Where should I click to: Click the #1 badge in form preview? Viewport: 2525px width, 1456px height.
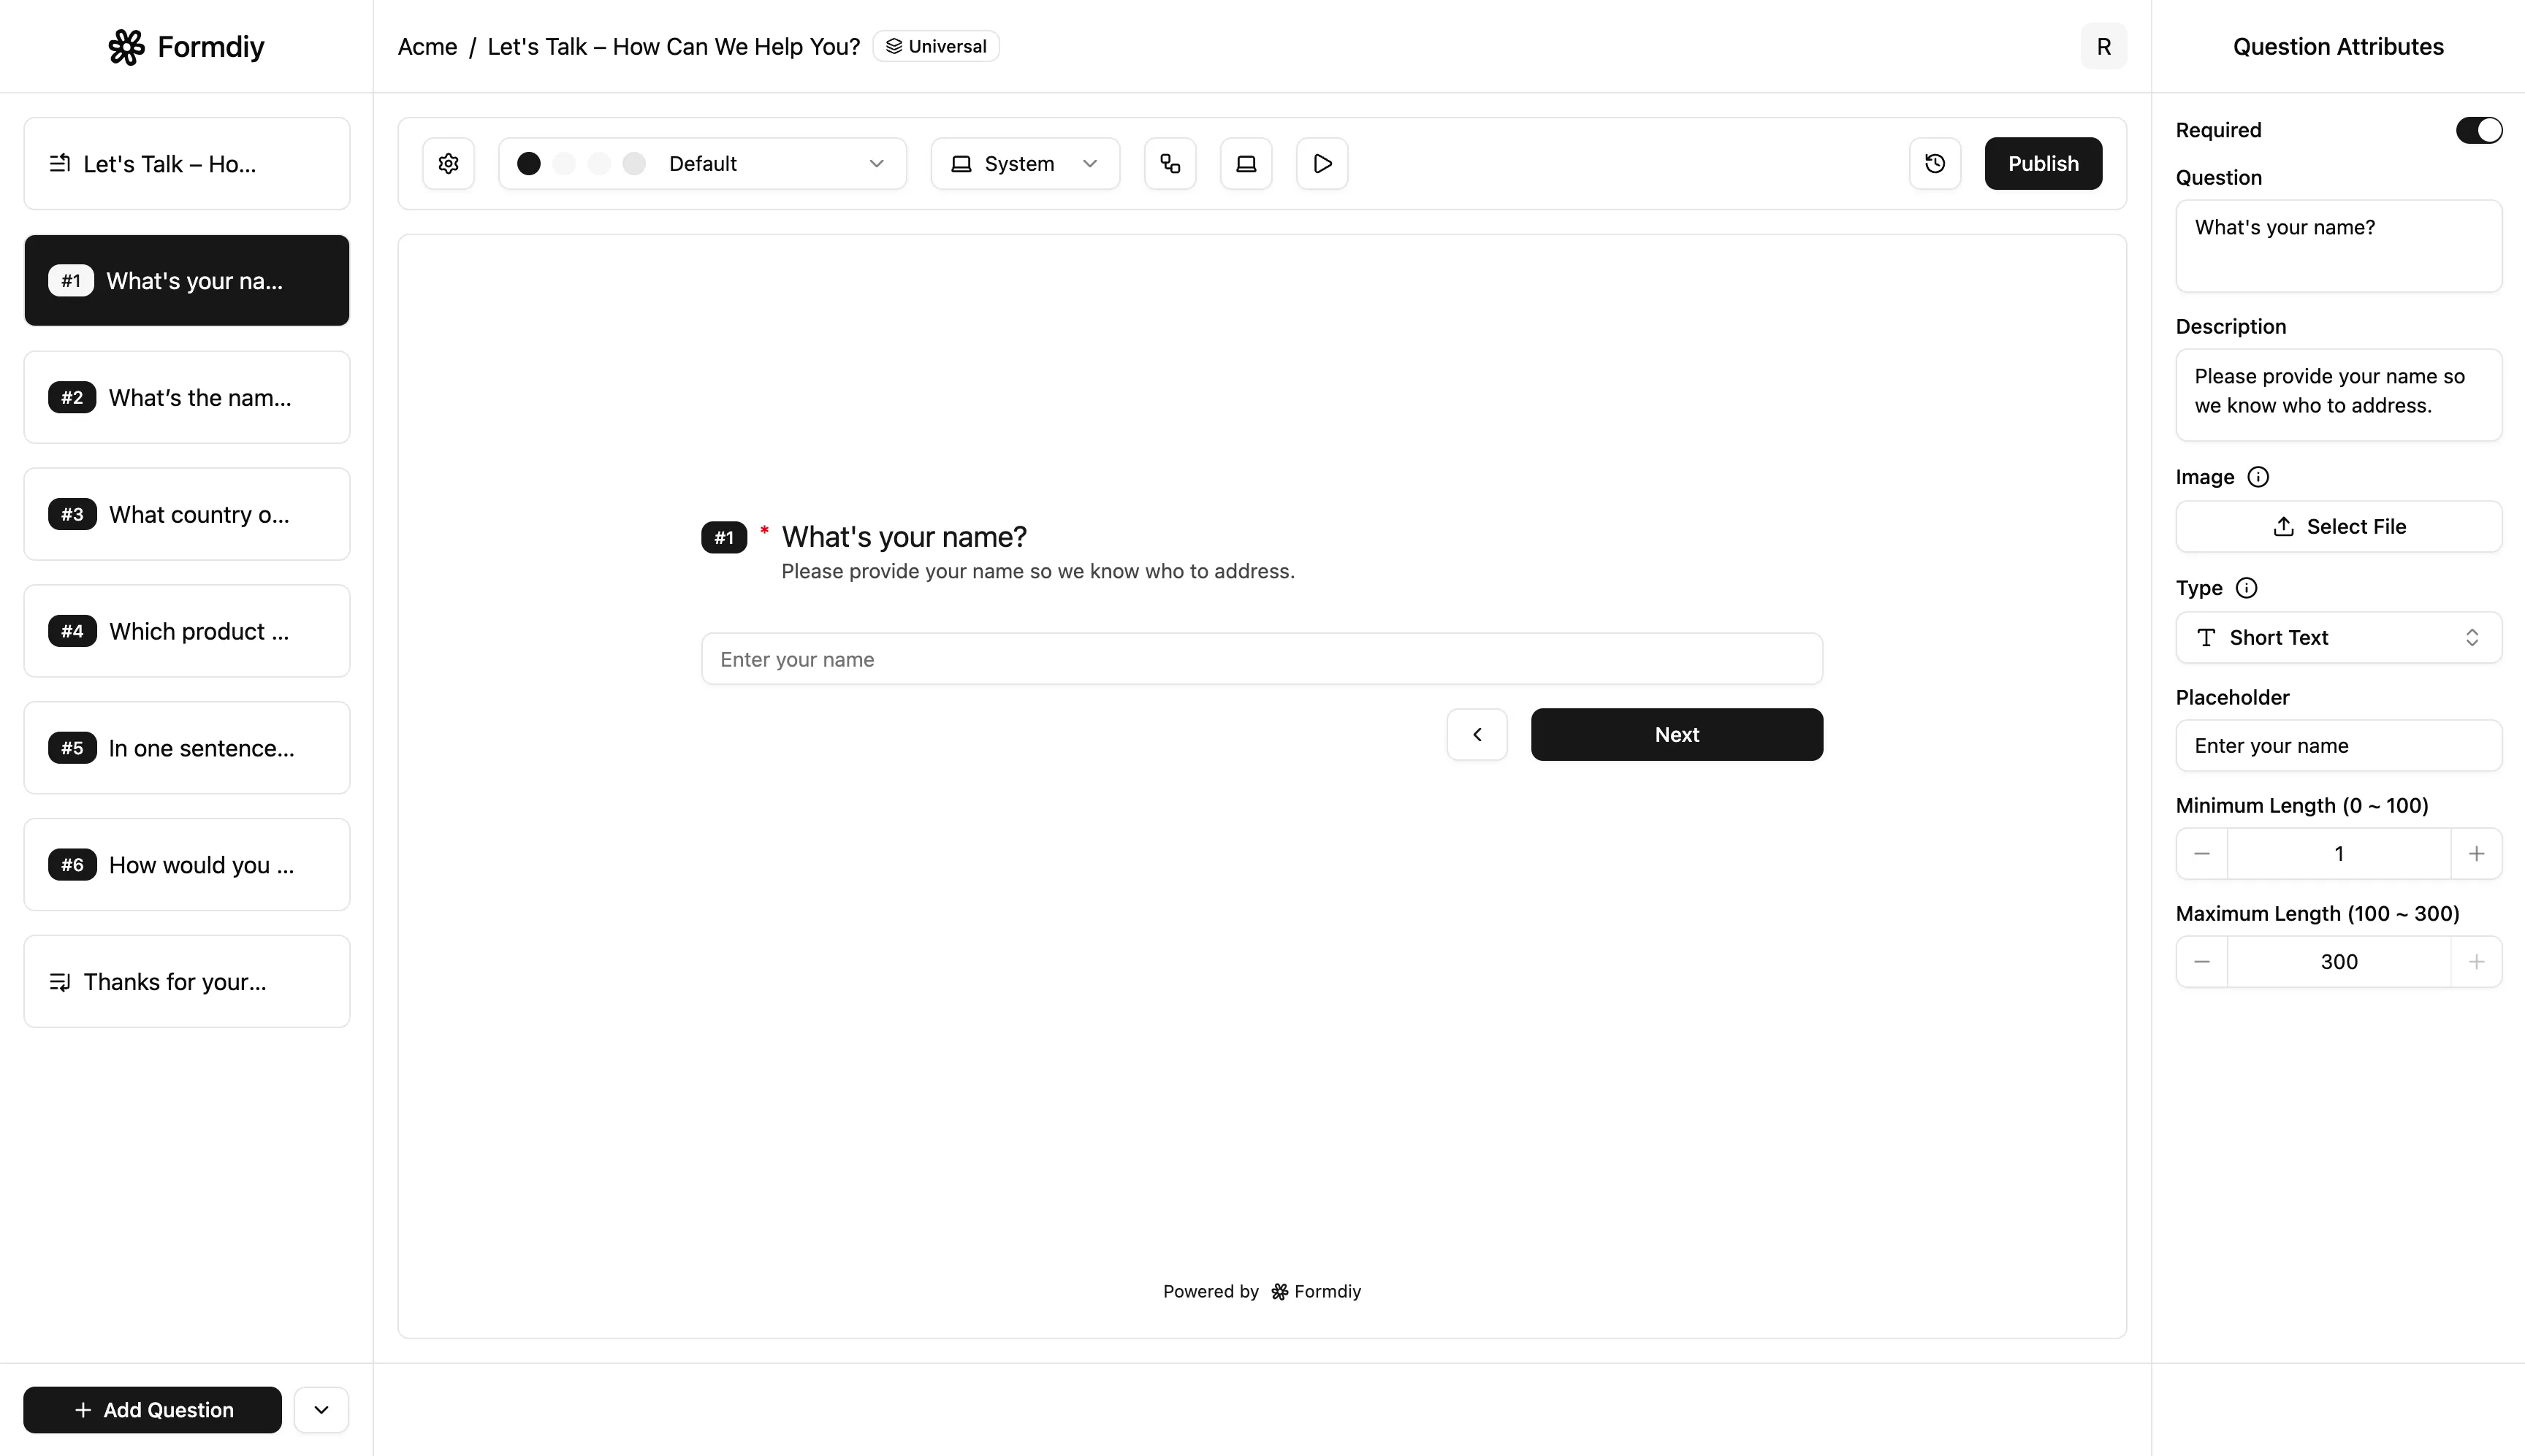[x=724, y=538]
